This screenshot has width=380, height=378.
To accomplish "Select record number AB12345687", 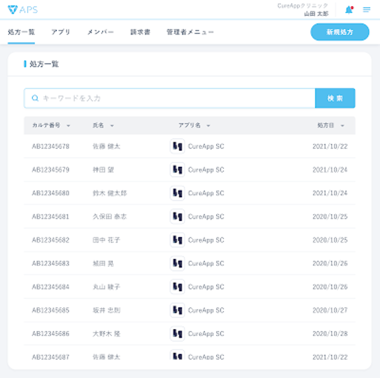I will click(x=51, y=357).
